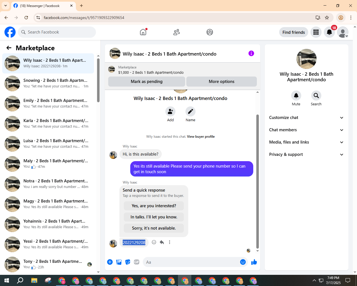Open Chrome three-dot menu
Image resolution: width=357 pixels, height=286 pixels.
click(x=351, y=18)
